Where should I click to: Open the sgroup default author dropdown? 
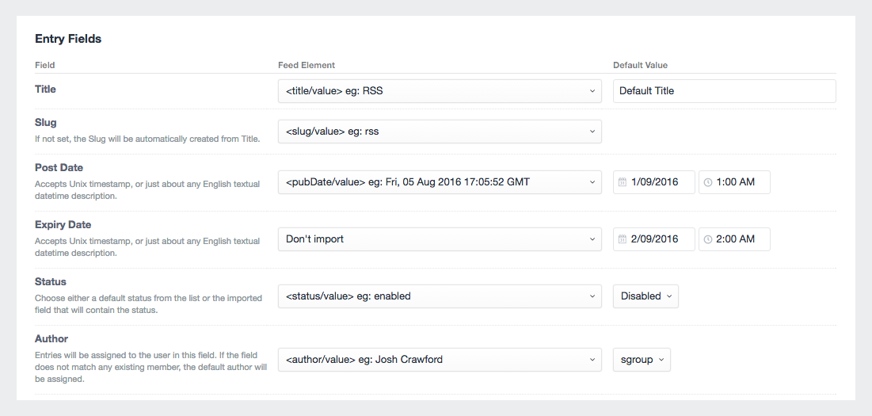[642, 360]
